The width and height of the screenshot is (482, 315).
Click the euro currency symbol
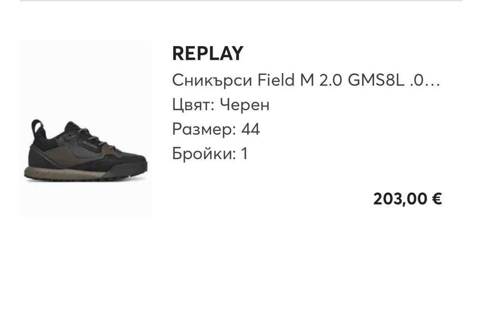coord(437,199)
